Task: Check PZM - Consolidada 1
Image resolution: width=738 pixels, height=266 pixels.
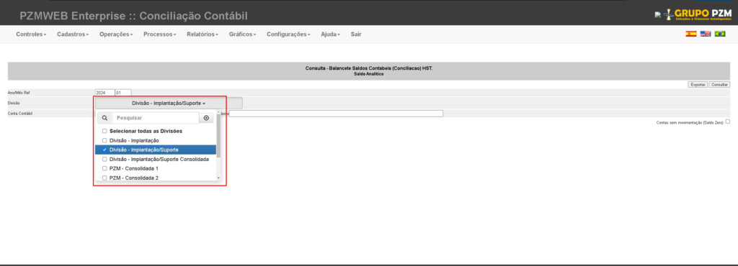Action: point(105,168)
